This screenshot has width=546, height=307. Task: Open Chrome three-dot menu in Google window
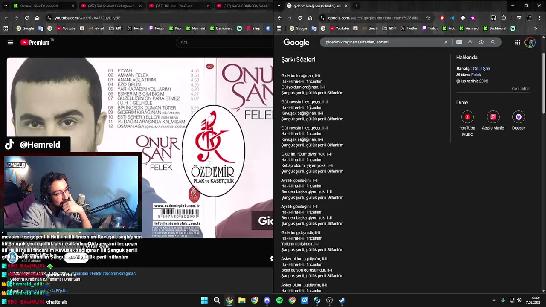pyautogui.click(x=539, y=18)
